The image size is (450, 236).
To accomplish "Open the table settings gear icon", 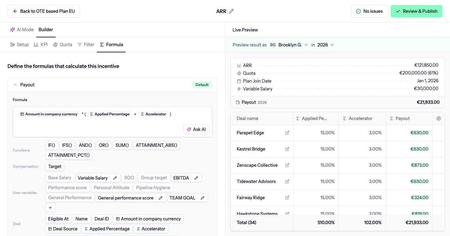I will click(x=439, y=118).
